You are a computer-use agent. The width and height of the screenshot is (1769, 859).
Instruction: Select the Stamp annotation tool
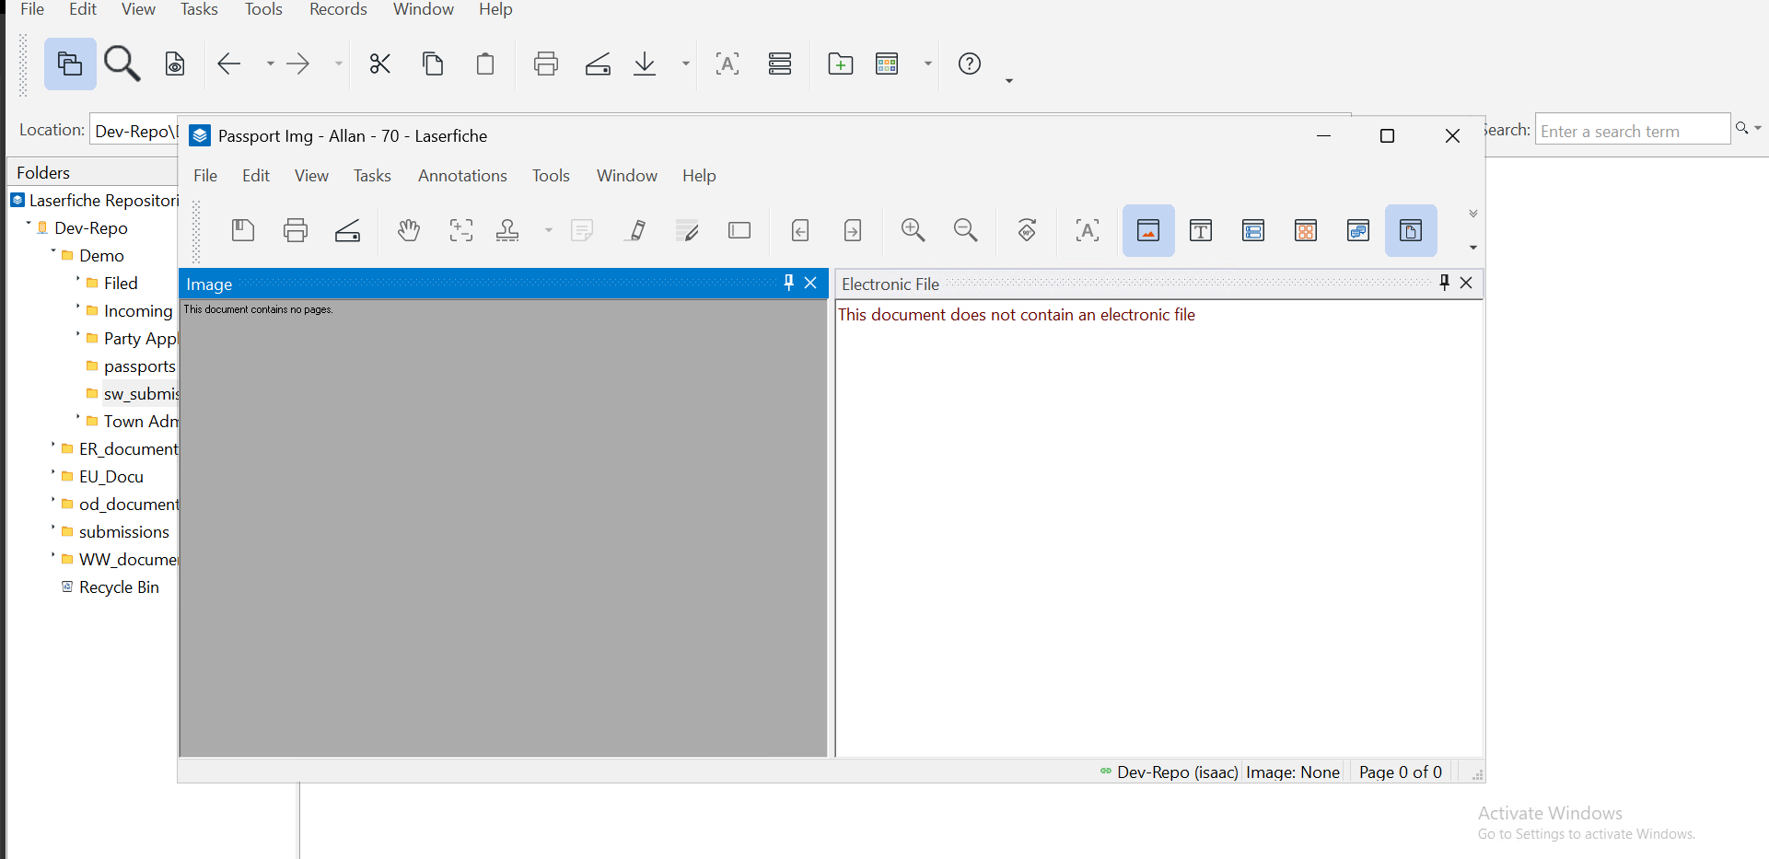coord(507,230)
